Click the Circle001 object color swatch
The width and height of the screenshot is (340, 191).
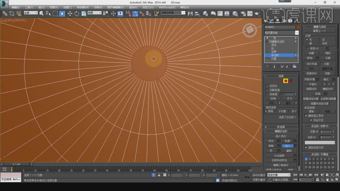pos(298,27)
